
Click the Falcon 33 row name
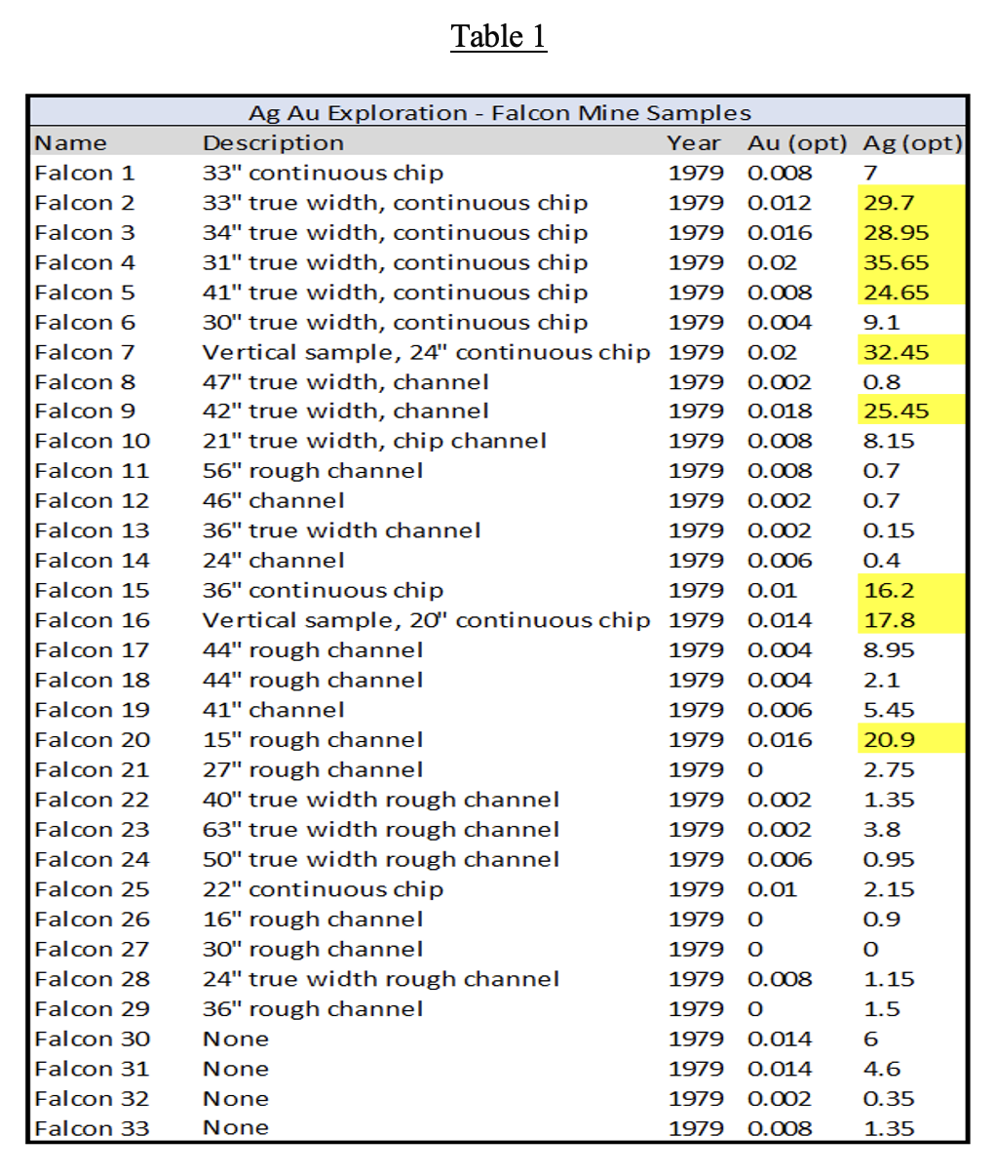(92, 1128)
